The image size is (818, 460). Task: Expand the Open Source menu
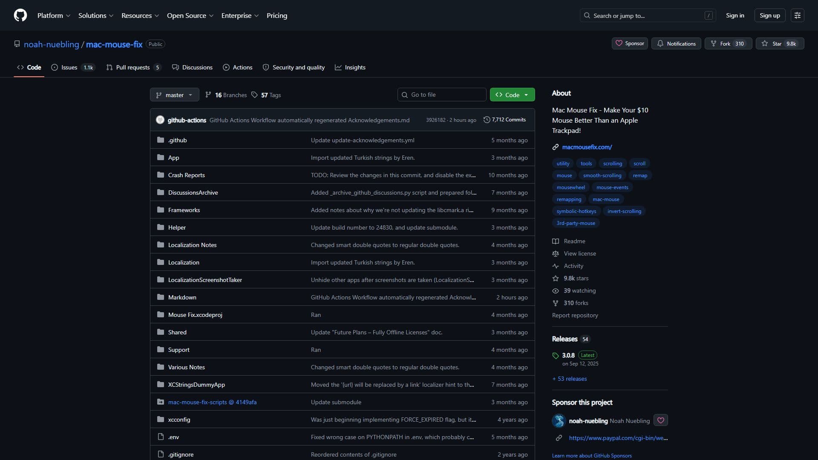pyautogui.click(x=190, y=15)
